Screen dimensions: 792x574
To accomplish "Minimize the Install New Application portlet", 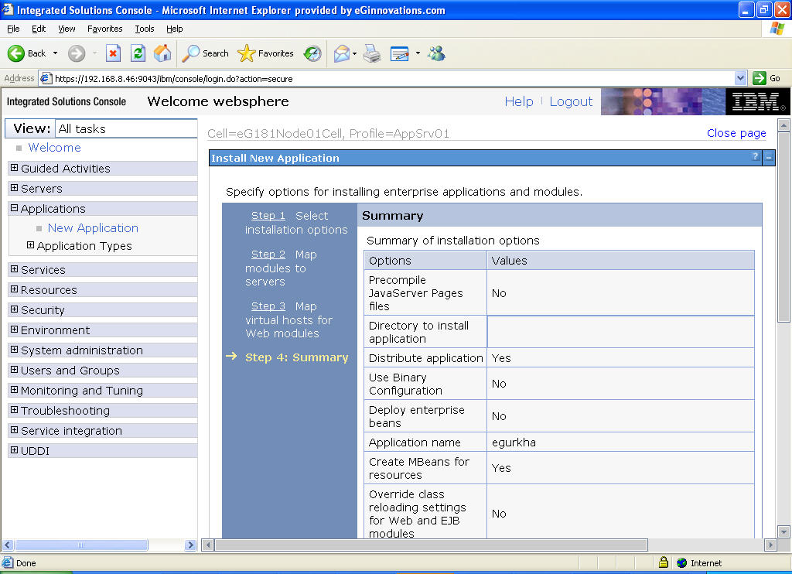I will (x=768, y=158).
